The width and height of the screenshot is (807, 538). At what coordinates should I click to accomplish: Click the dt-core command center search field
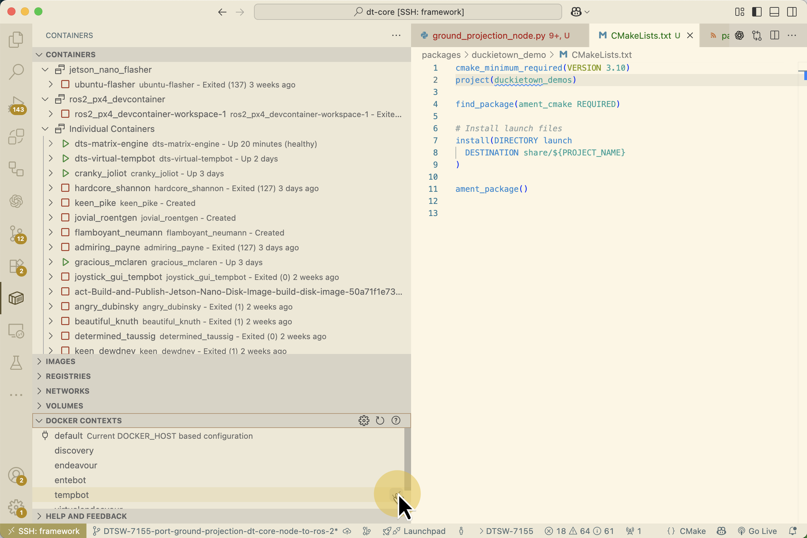point(407,12)
